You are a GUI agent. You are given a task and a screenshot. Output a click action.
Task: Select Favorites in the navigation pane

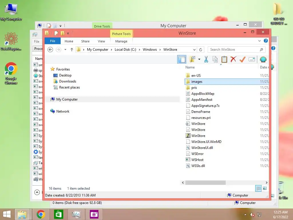63,69
